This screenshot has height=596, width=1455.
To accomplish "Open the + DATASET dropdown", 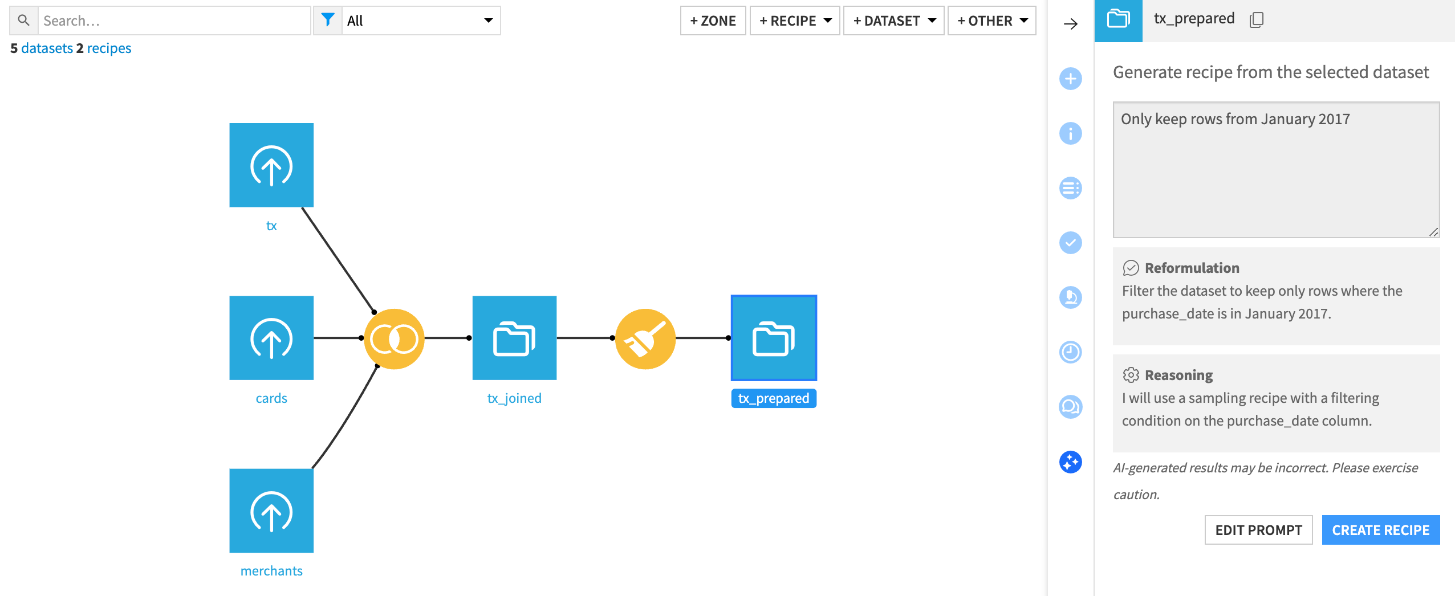I will click(893, 21).
